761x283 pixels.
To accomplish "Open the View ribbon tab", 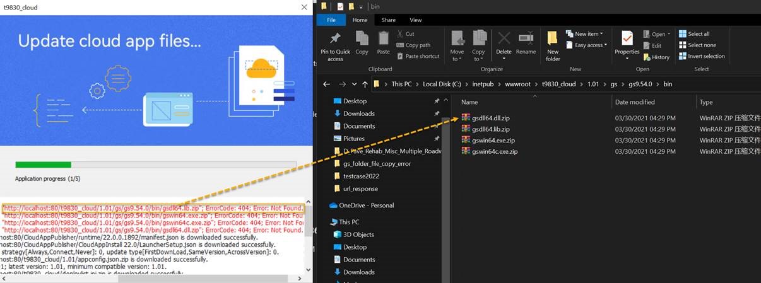I will pyautogui.click(x=416, y=20).
